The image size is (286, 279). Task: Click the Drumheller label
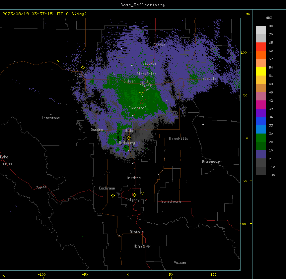click(212, 161)
